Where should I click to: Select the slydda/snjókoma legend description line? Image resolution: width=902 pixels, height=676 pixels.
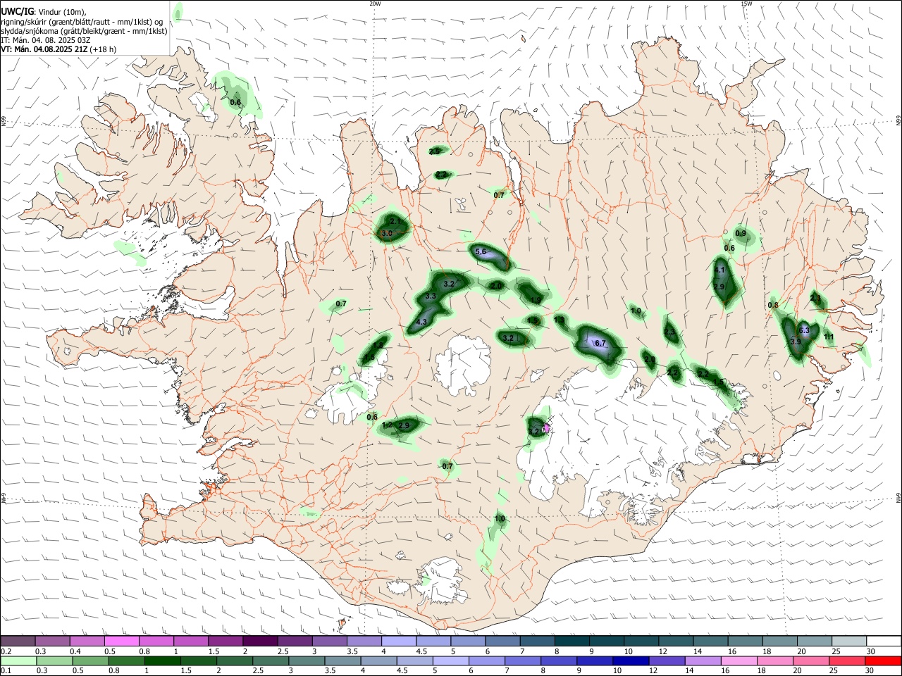(84, 31)
